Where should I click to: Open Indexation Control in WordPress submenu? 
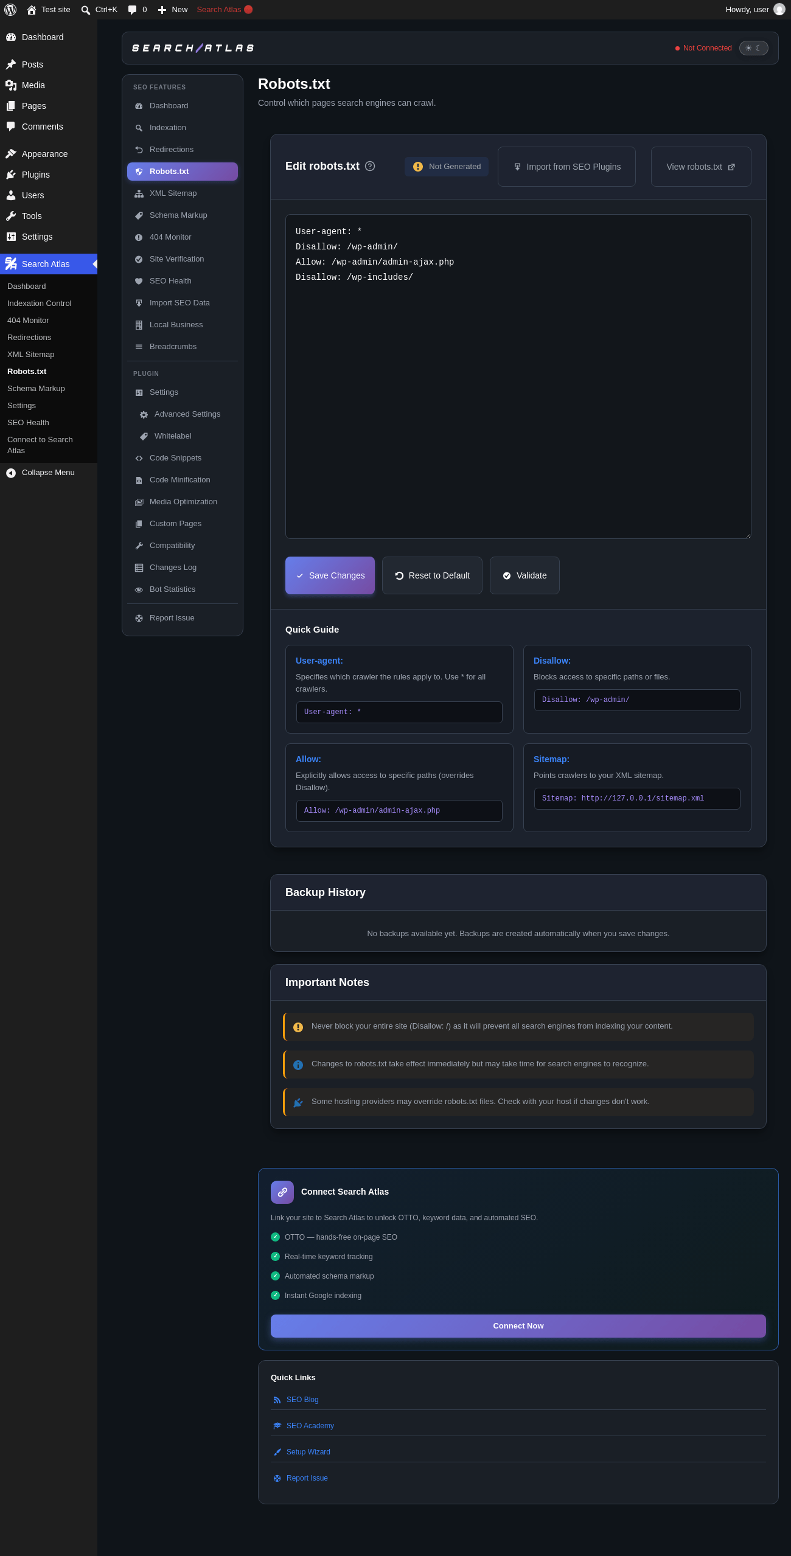[x=49, y=304]
